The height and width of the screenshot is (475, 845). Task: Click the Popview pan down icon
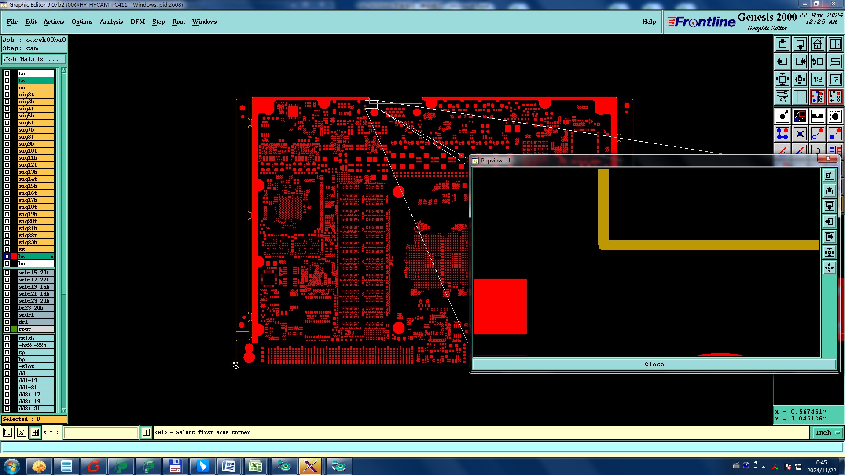pos(830,206)
